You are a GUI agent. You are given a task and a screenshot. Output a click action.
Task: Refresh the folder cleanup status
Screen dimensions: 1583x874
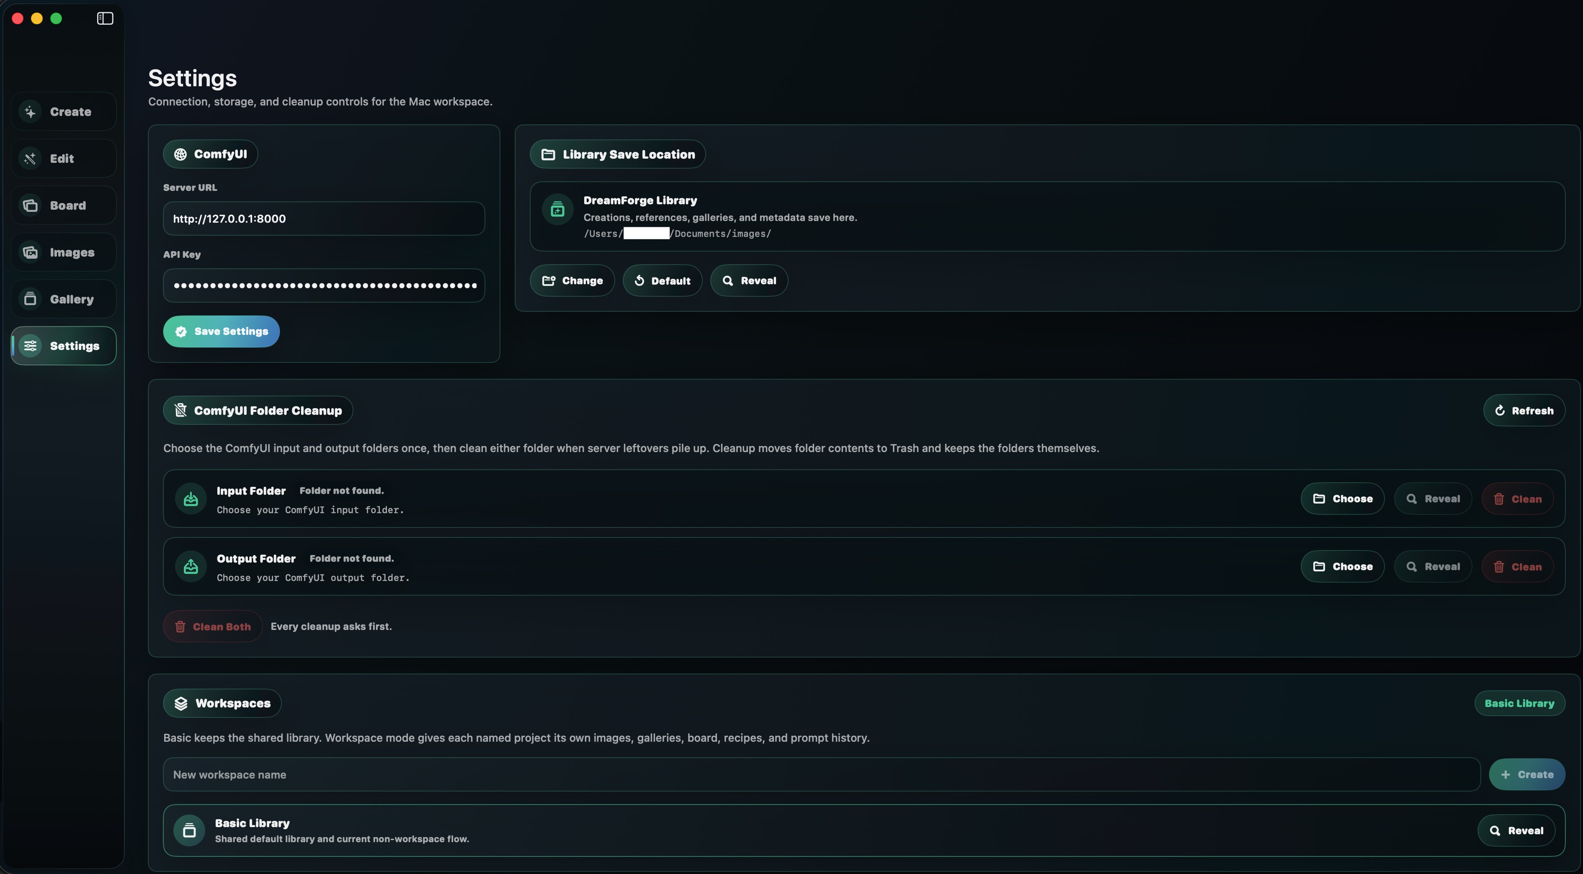coord(1524,410)
